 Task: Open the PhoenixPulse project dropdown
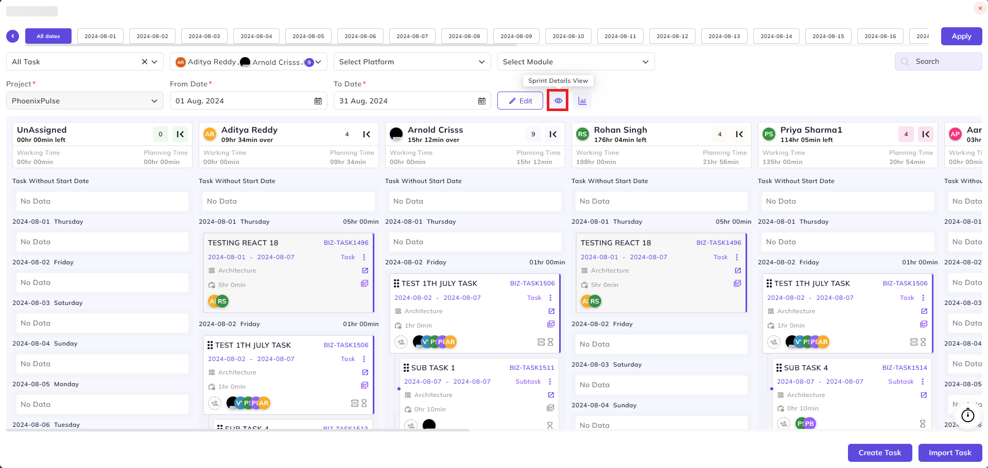pos(84,101)
